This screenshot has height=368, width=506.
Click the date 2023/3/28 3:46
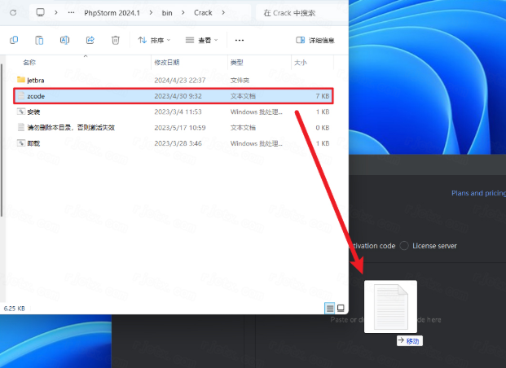(178, 143)
